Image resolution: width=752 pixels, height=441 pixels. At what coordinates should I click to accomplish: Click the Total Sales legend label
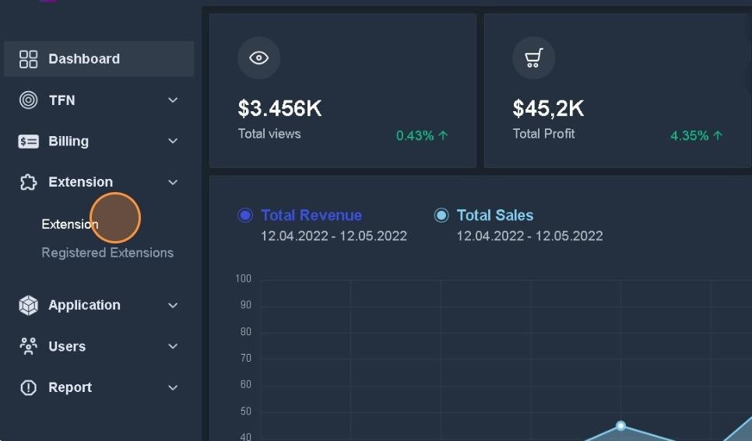pos(494,215)
